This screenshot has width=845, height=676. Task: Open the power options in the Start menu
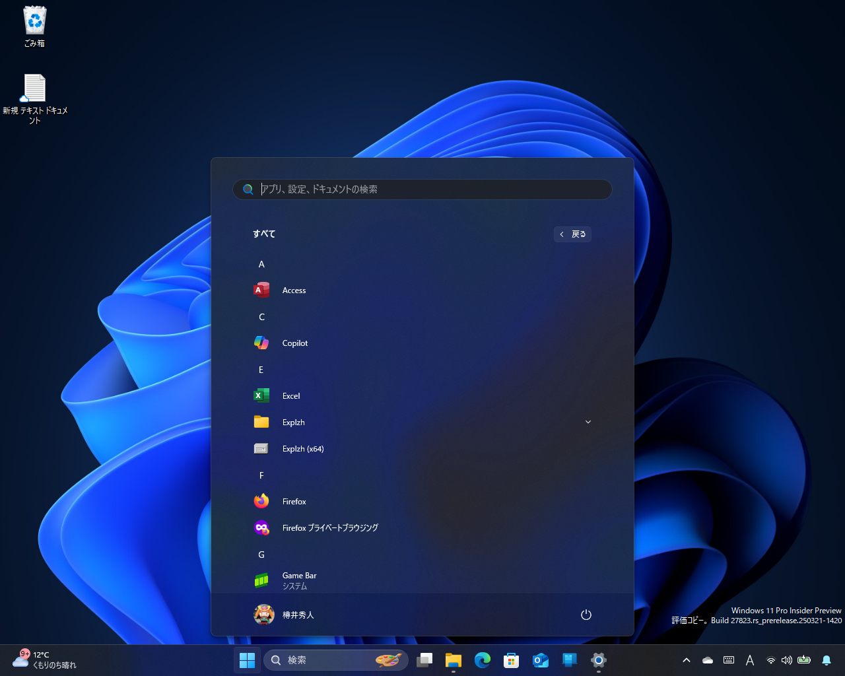[x=586, y=615]
